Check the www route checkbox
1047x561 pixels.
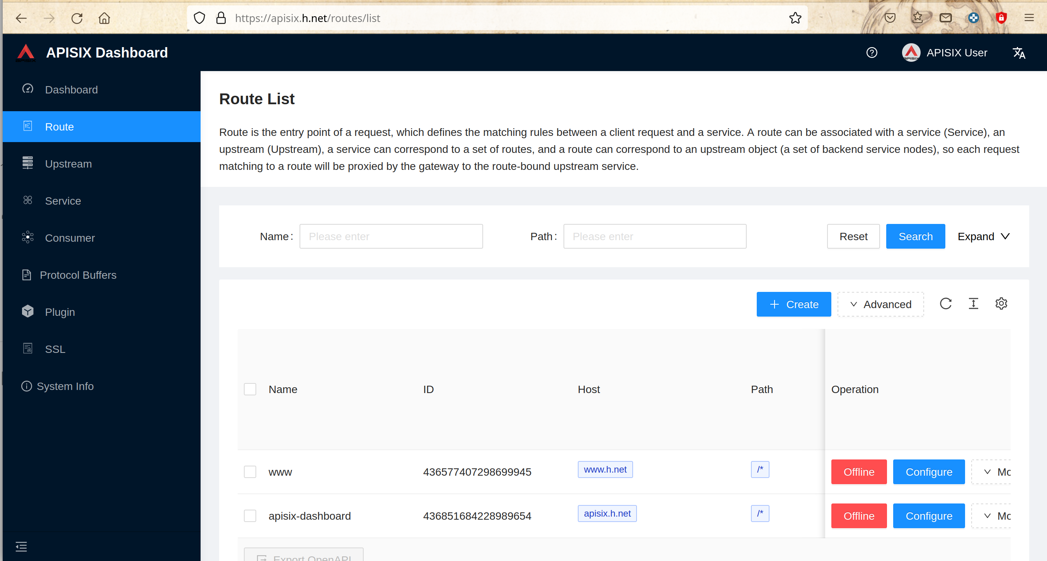[x=250, y=472]
